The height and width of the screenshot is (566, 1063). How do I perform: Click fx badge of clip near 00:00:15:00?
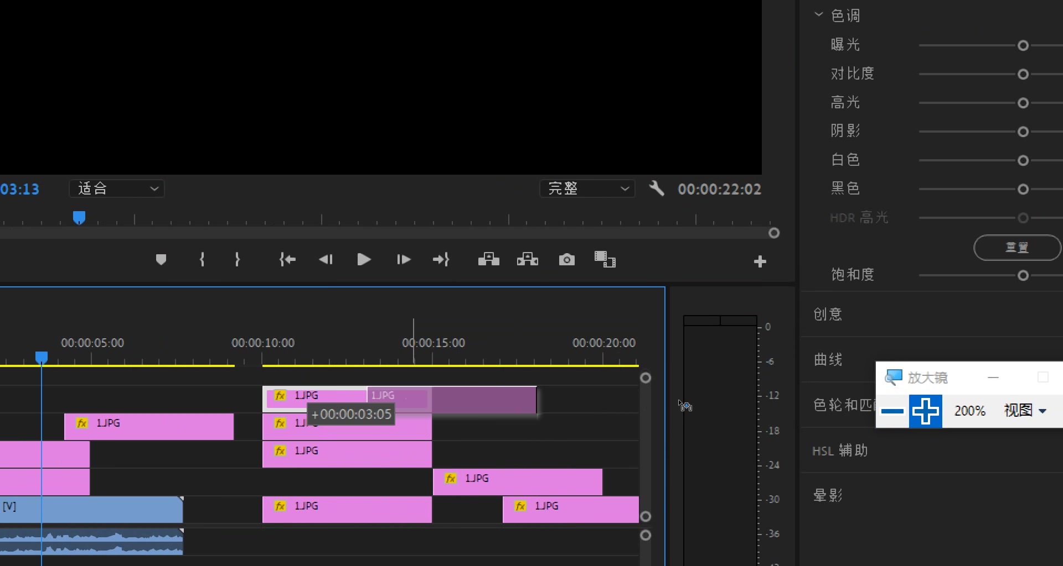[x=451, y=479]
